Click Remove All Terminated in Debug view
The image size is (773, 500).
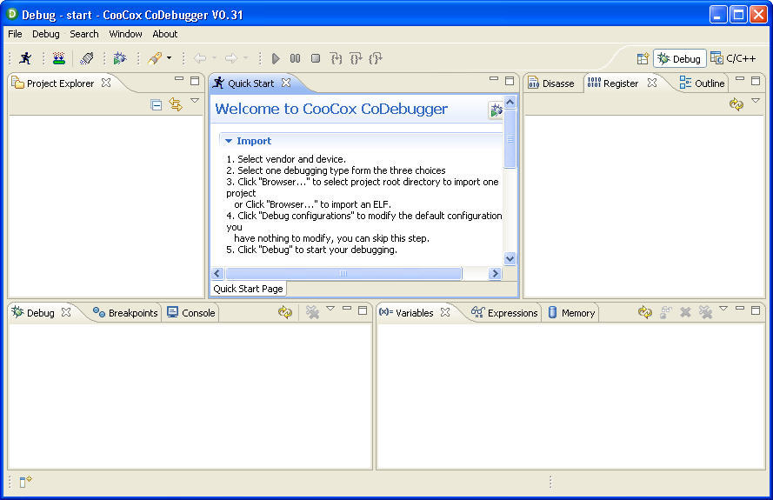click(312, 312)
